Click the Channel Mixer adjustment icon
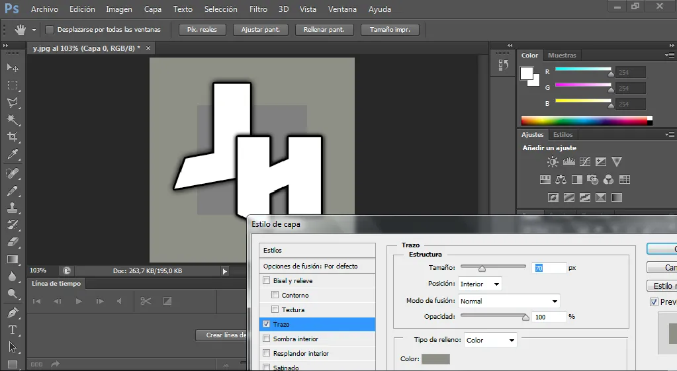677x371 pixels. tap(608, 179)
